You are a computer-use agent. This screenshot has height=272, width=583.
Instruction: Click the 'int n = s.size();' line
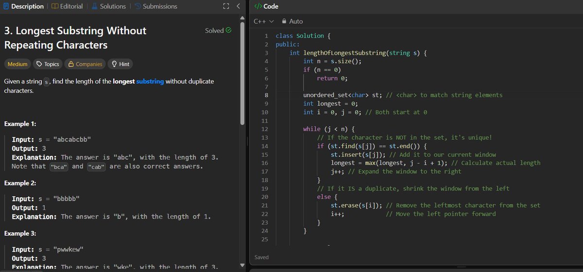[332, 61]
